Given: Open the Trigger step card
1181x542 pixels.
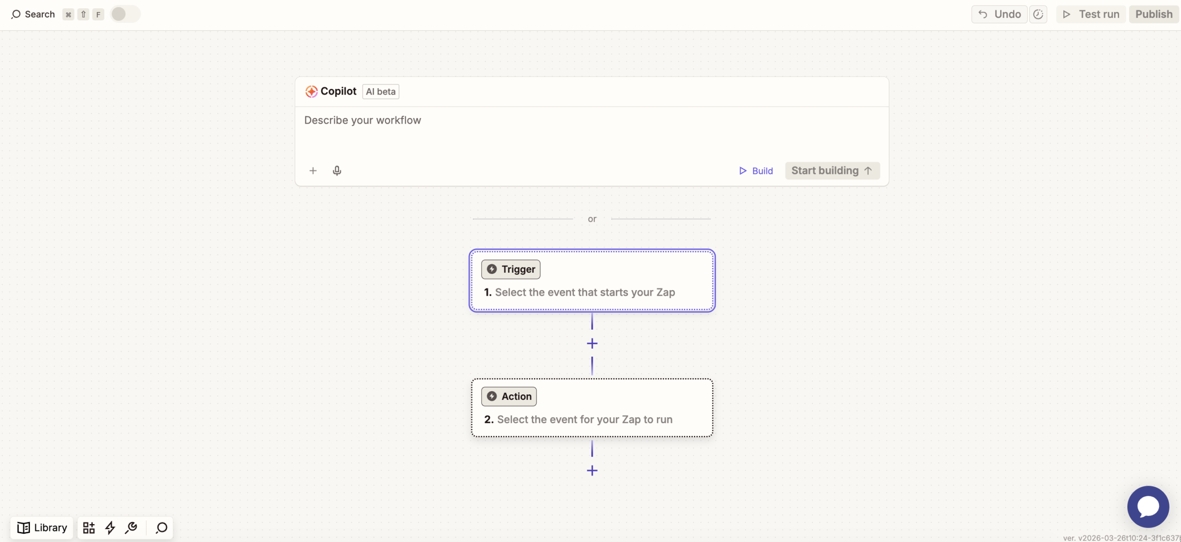Looking at the screenshot, I should [592, 281].
